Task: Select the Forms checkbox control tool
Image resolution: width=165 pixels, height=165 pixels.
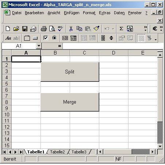Action: [46, 38]
